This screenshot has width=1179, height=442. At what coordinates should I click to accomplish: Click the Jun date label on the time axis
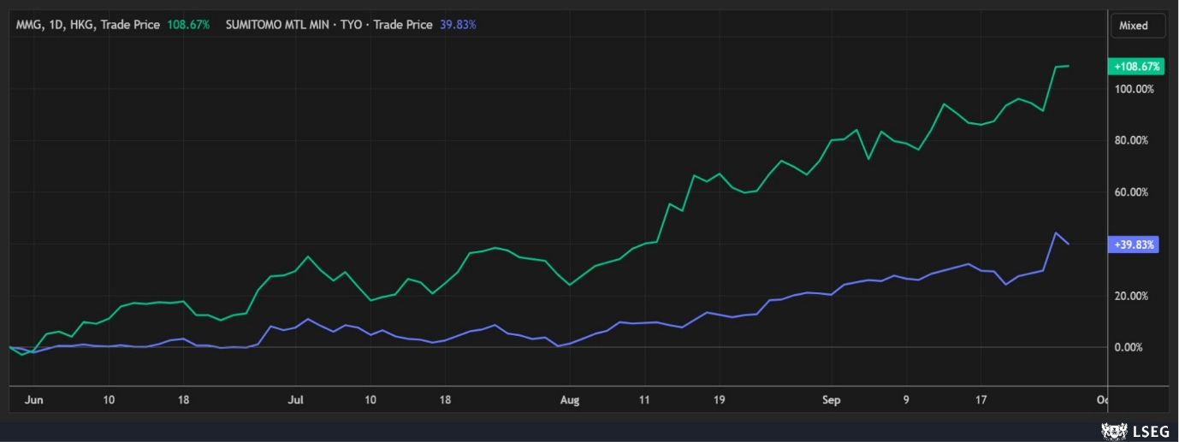[33, 399]
